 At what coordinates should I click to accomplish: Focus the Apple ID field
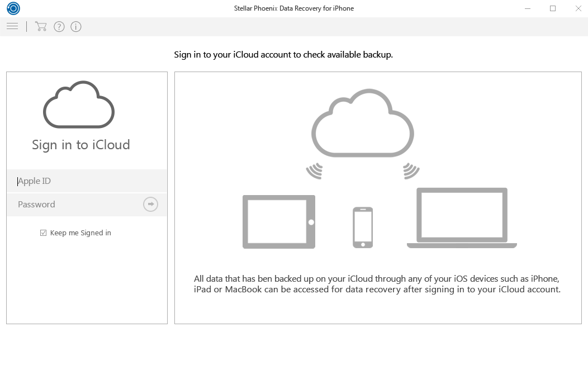tap(87, 181)
